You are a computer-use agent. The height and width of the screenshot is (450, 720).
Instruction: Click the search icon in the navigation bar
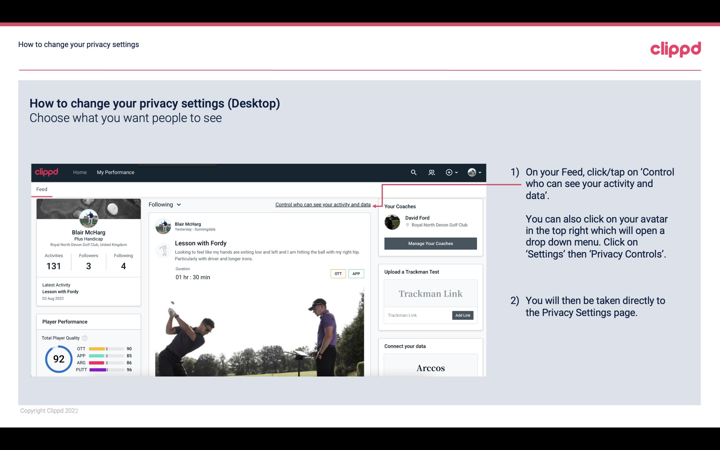[413, 173]
